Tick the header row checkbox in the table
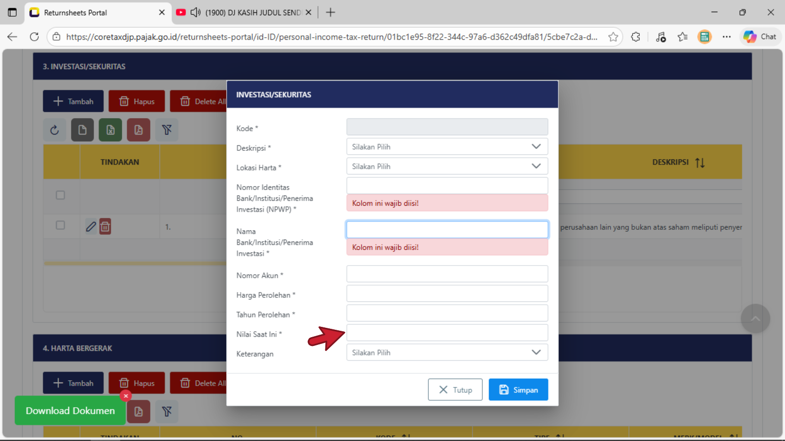This screenshot has height=441, width=785. click(60, 195)
